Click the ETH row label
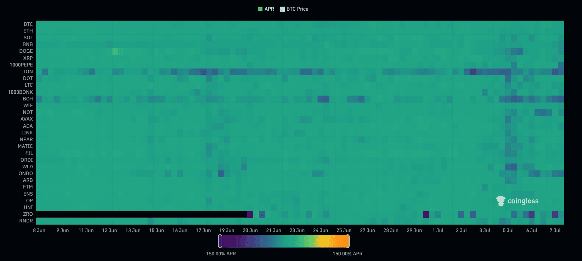Screen dimensions: 582x261 click(x=28, y=31)
